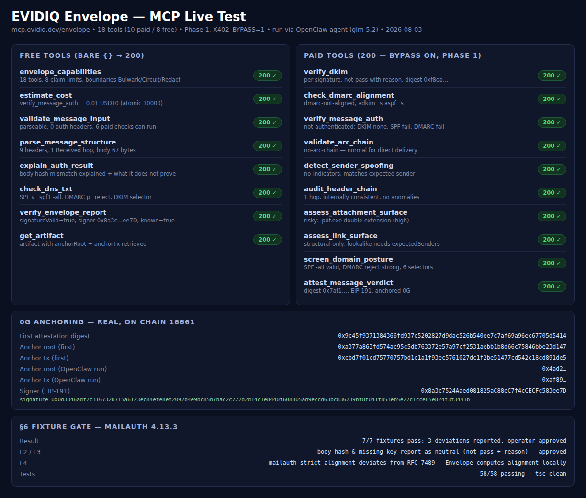Click the 'not-authenticated; DKIM none' description

point(374,127)
